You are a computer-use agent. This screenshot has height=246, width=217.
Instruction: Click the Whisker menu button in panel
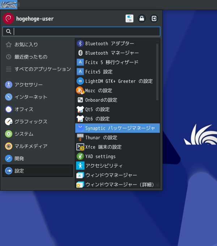pyautogui.click(x=9, y=5)
